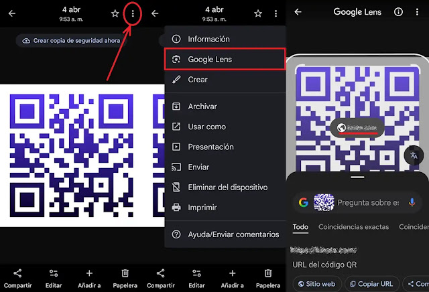Click Imprimir in the overflow menu

click(202, 208)
